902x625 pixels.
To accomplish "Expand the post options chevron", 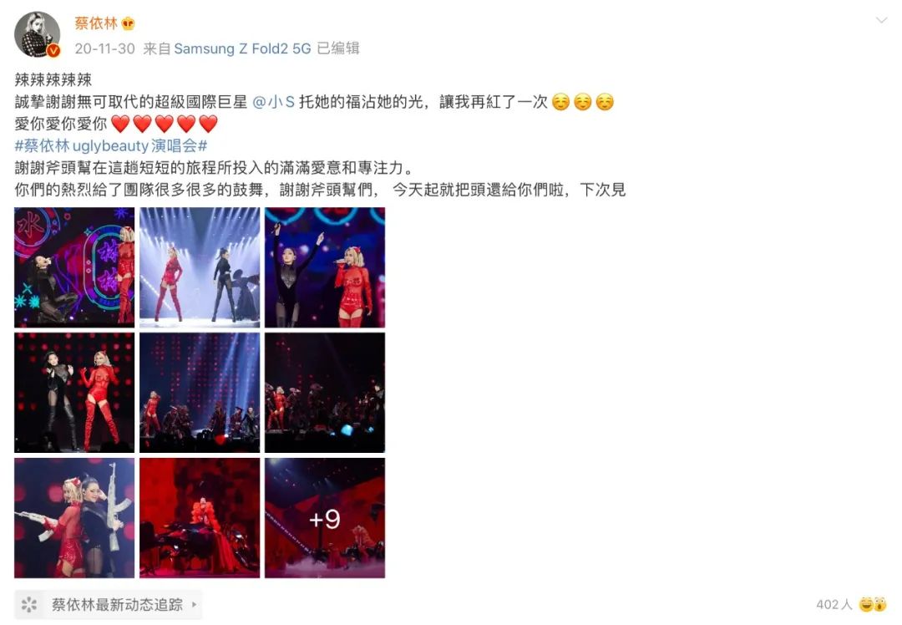I will pos(881,21).
